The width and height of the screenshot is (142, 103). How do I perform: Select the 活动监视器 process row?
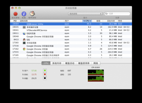(x=71, y=43)
